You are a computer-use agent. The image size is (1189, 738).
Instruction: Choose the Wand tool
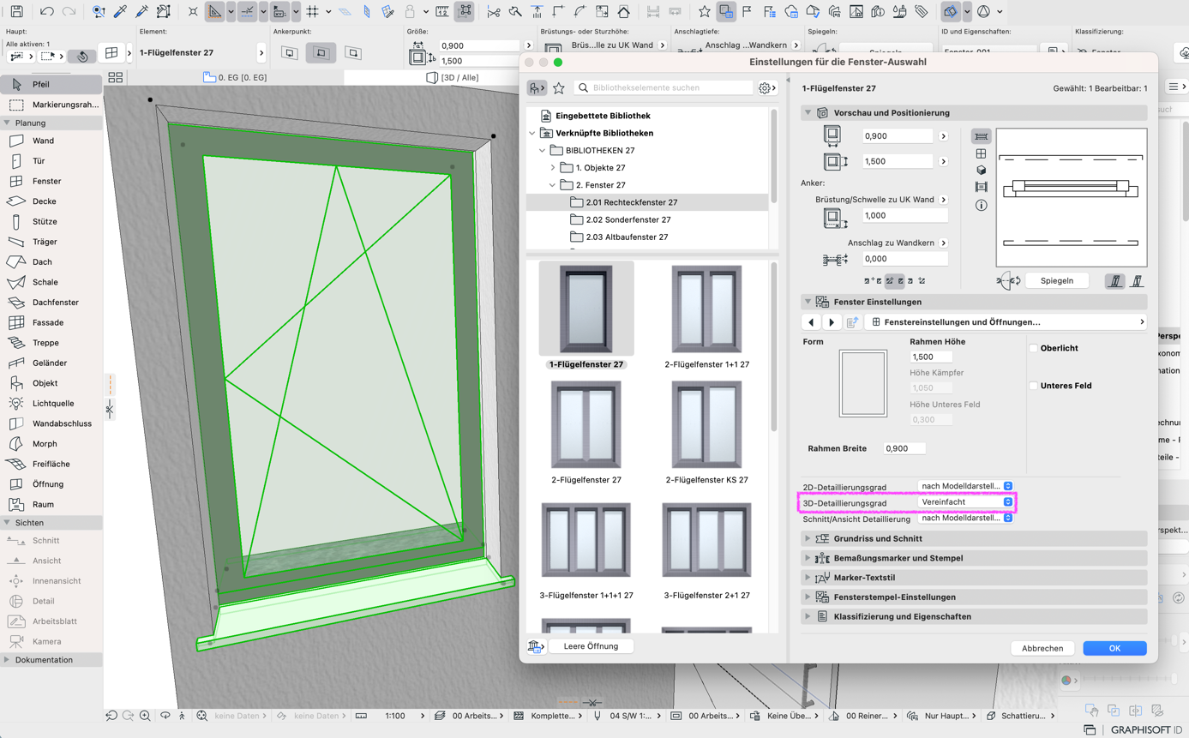(x=51, y=141)
